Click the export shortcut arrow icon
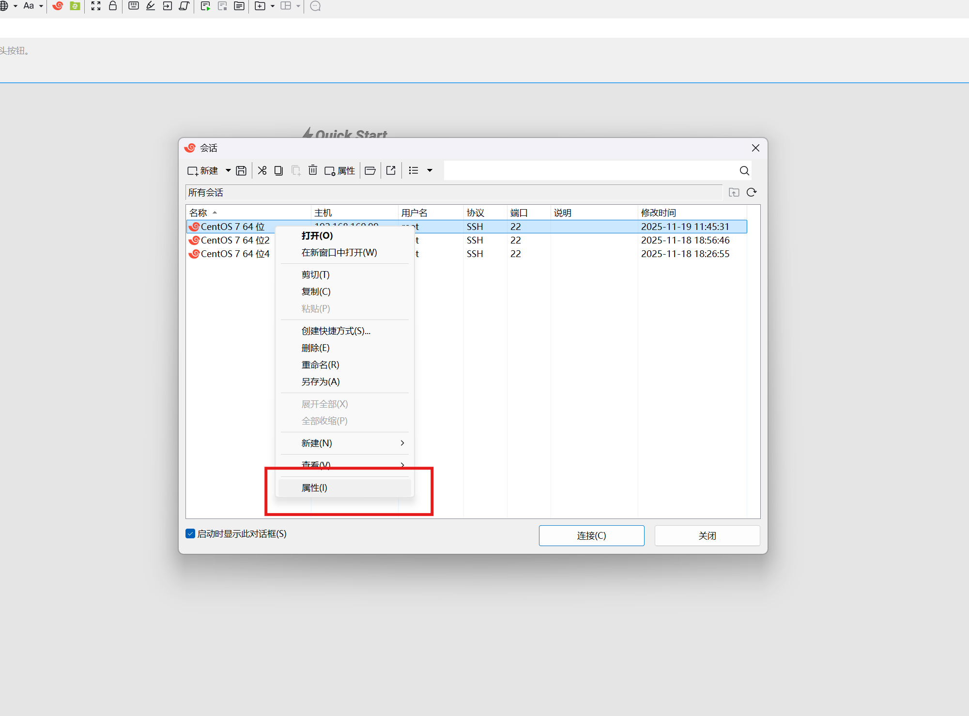Viewport: 969px width, 716px height. point(391,170)
